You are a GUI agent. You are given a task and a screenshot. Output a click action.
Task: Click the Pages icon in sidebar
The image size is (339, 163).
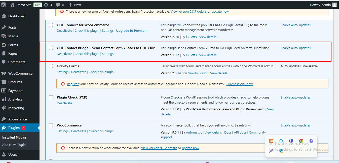4,53
